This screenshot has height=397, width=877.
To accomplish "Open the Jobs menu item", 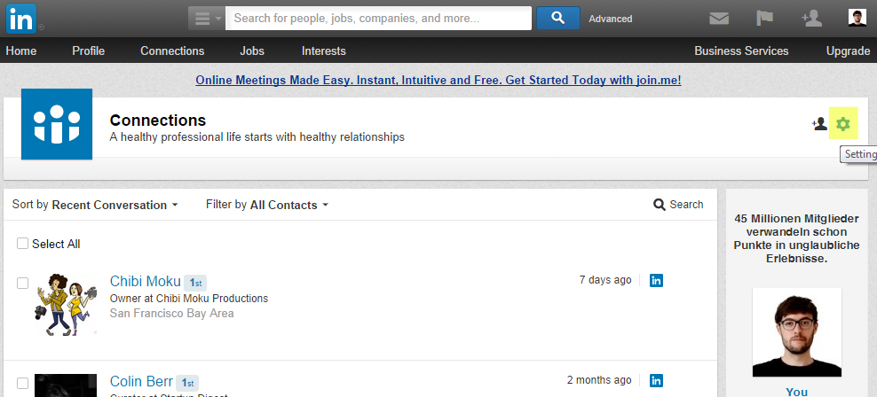I will tap(252, 51).
